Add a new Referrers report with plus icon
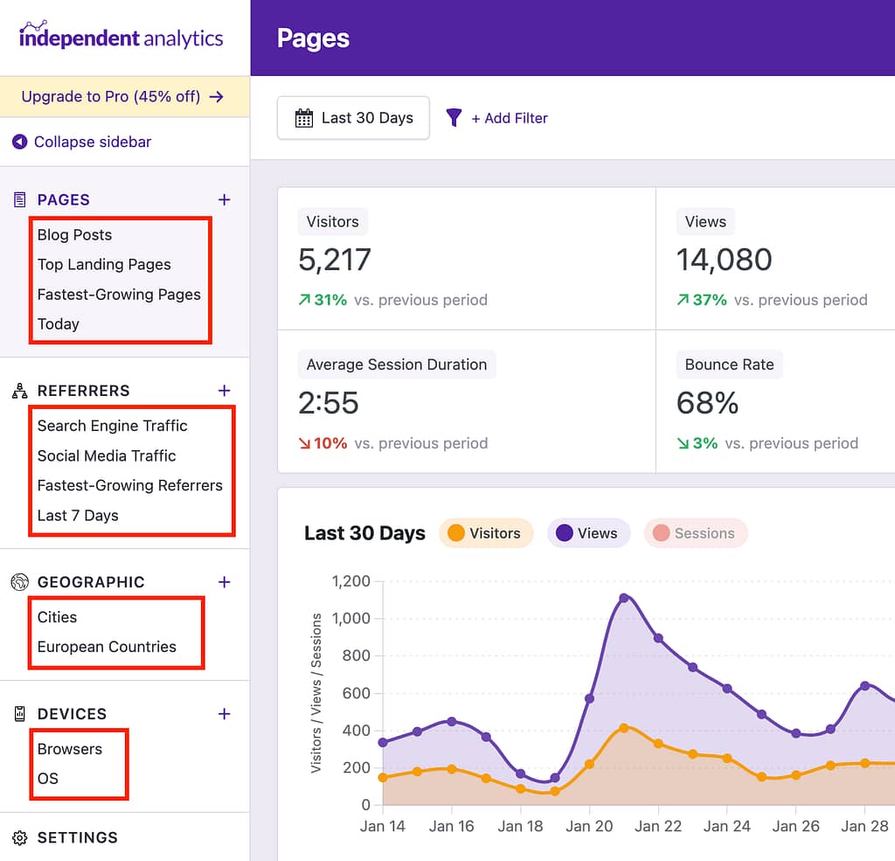The image size is (895, 861). pos(225,391)
